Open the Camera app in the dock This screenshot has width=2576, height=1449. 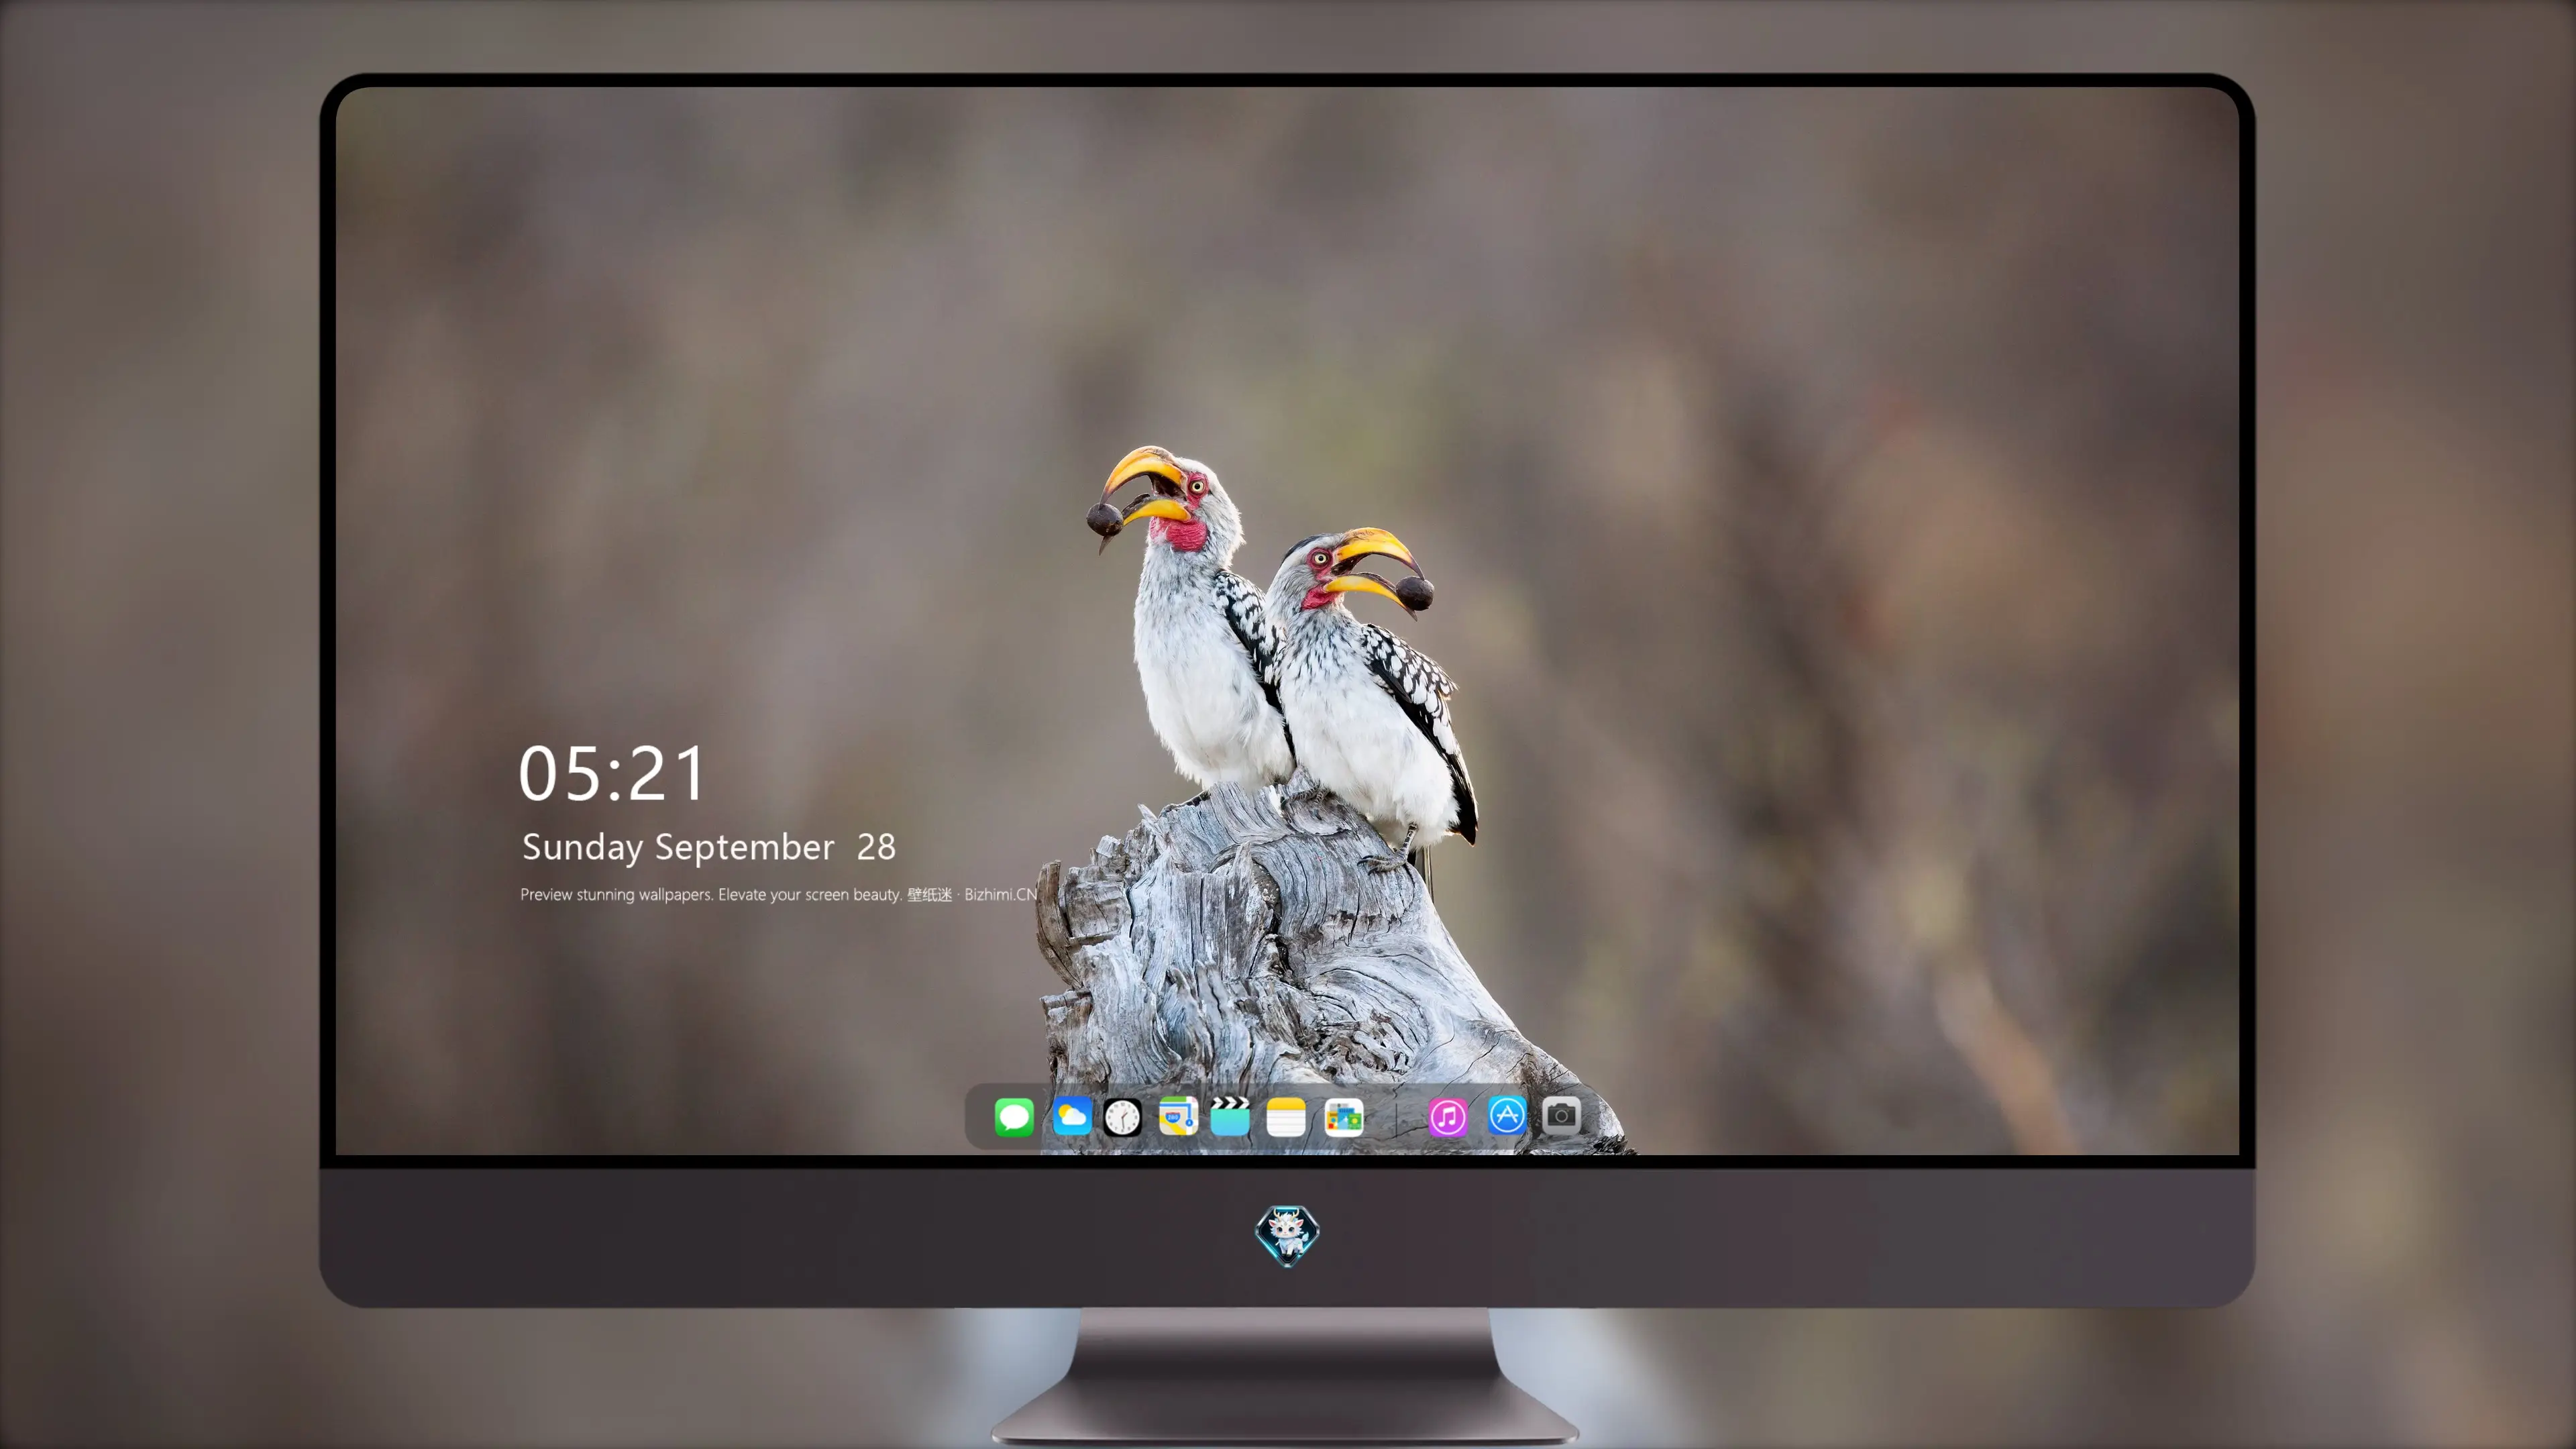[x=1561, y=1116]
